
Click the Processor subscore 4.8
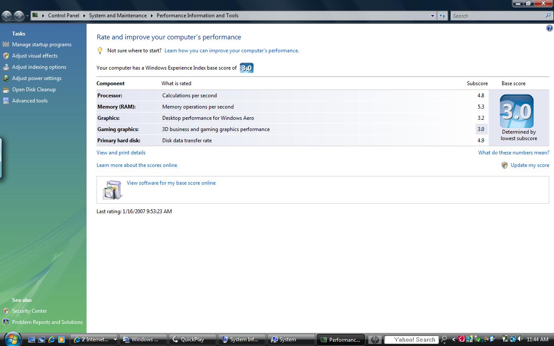tap(481, 96)
